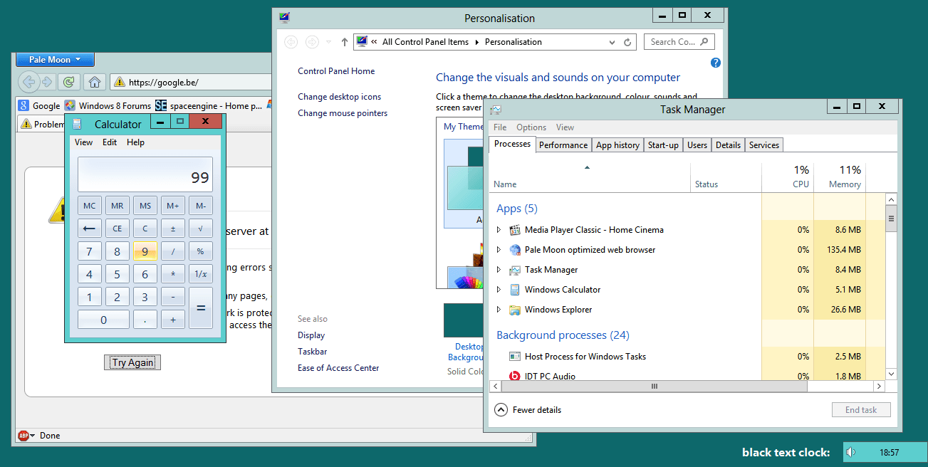Click the Windows Explorer process icon
928x467 pixels.
click(x=515, y=310)
